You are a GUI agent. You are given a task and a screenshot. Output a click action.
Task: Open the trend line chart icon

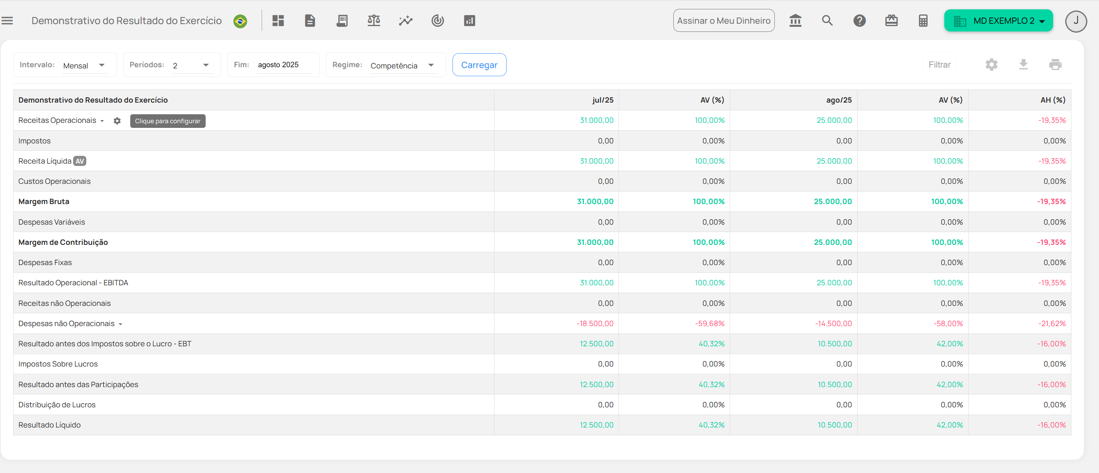click(406, 21)
